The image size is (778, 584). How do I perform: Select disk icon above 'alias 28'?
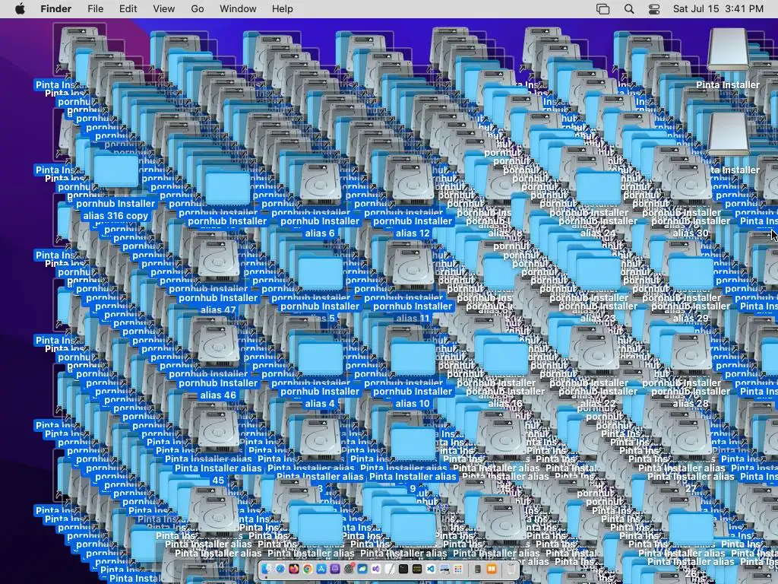(691, 353)
